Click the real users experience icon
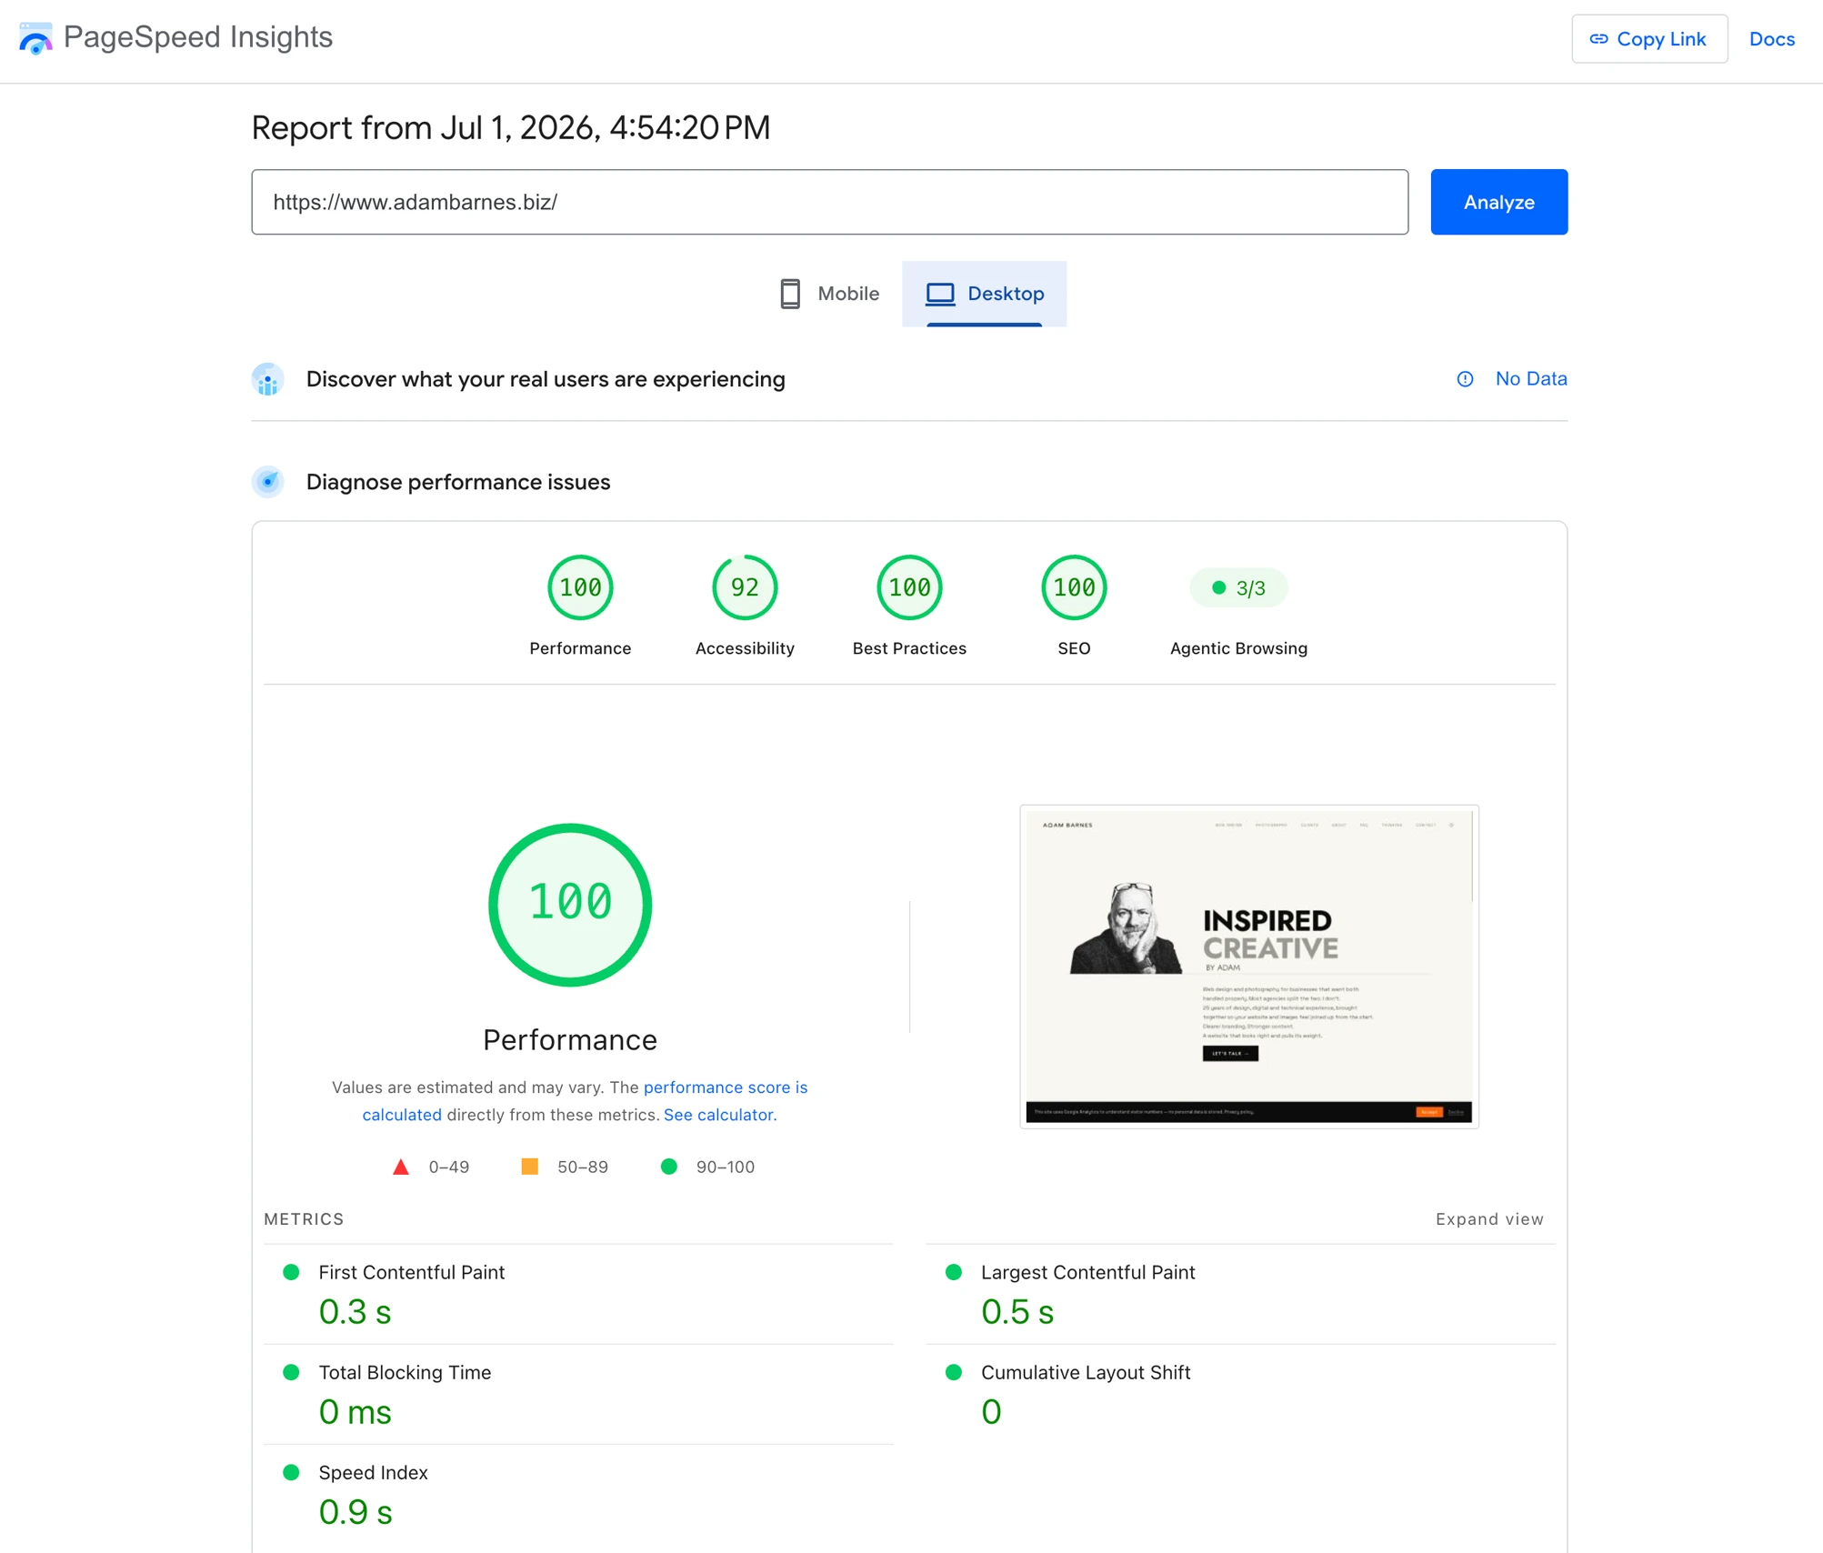The width and height of the screenshot is (1823, 1553). click(x=267, y=379)
